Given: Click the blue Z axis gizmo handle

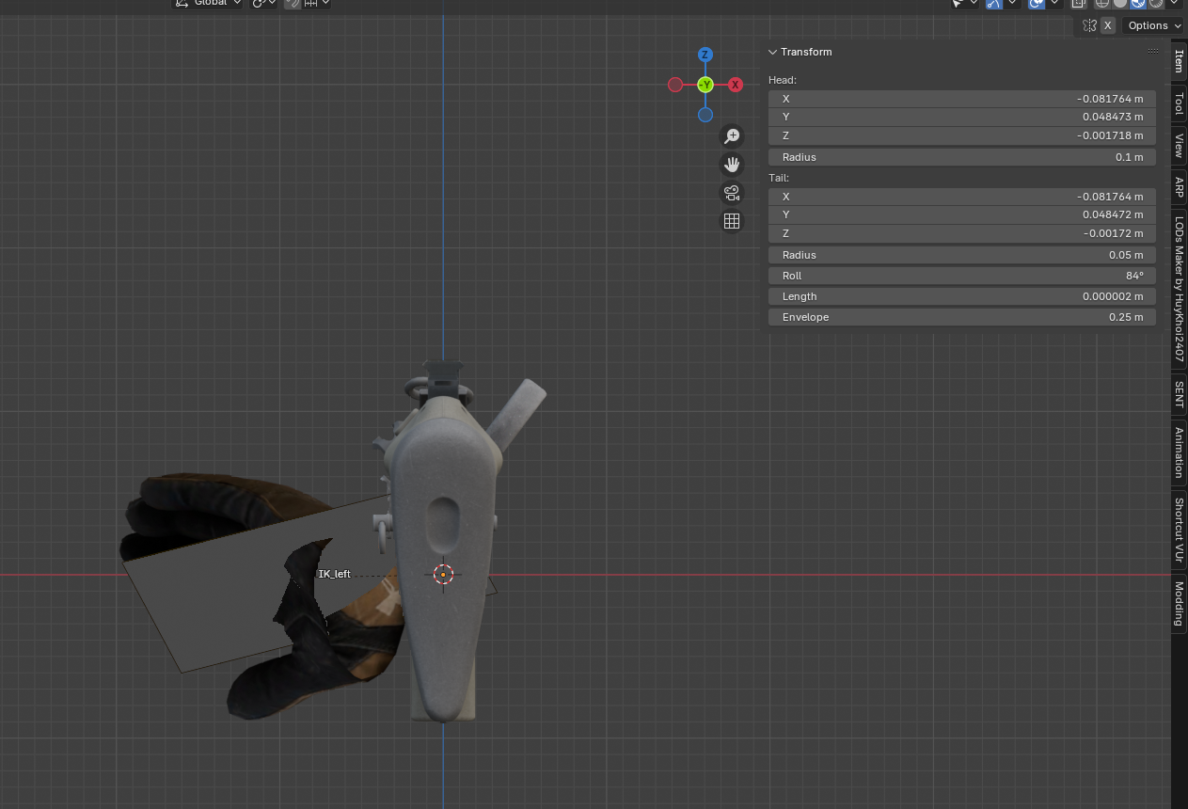Looking at the screenshot, I should 705,56.
